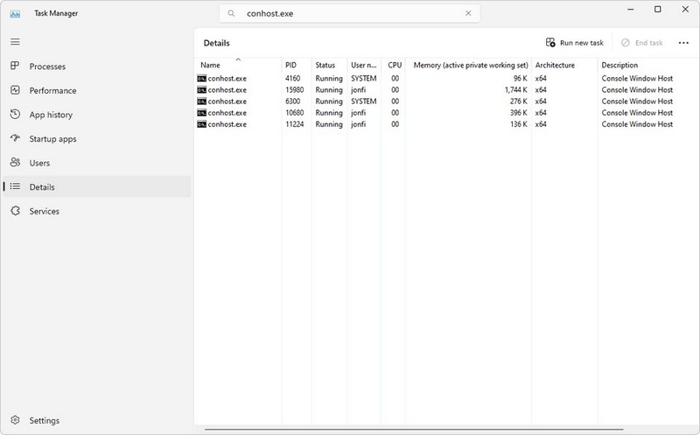Open Settings in the sidebar
Image resolution: width=700 pixels, height=435 pixels.
[x=97, y=420]
